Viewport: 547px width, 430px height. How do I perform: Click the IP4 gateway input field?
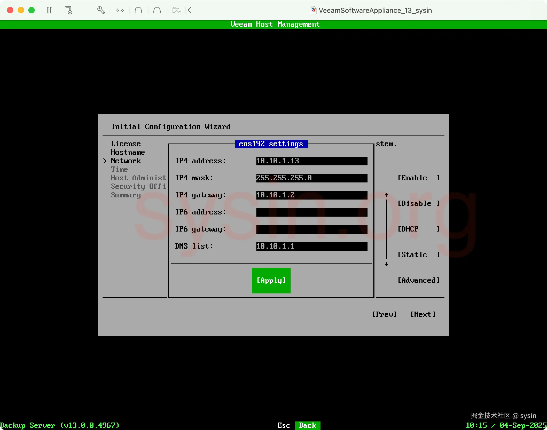pos(311,195)
